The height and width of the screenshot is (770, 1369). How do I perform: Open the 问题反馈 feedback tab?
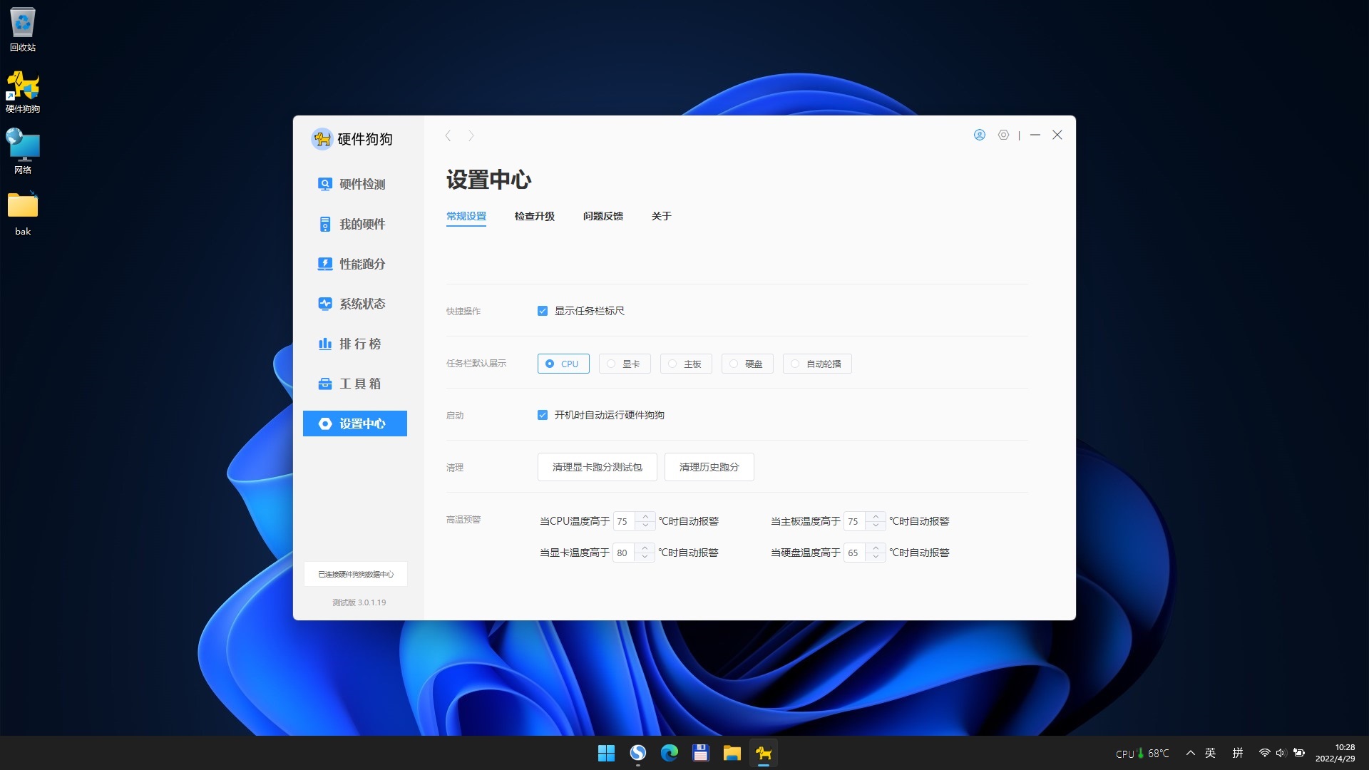[603, 216]
